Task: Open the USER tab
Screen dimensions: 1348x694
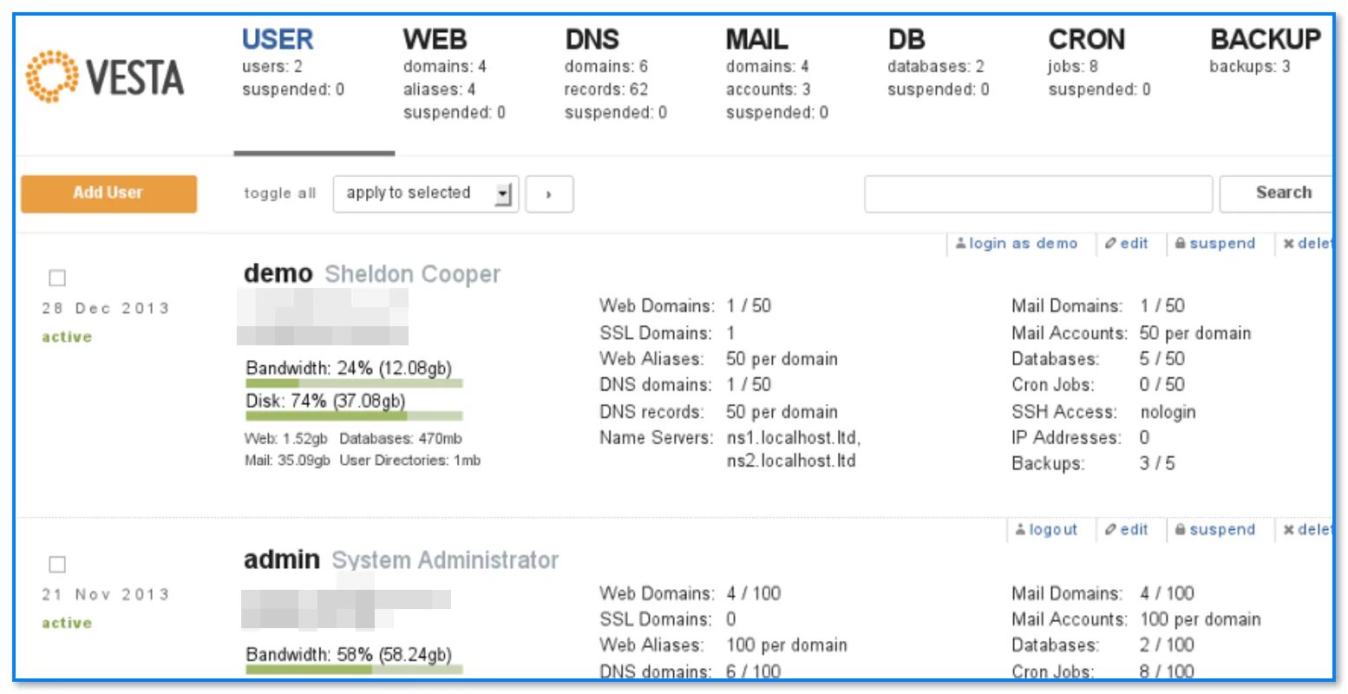Action: click(x=278, y=39)
